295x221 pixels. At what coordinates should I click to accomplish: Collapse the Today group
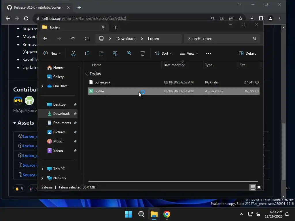pos(87,74)
